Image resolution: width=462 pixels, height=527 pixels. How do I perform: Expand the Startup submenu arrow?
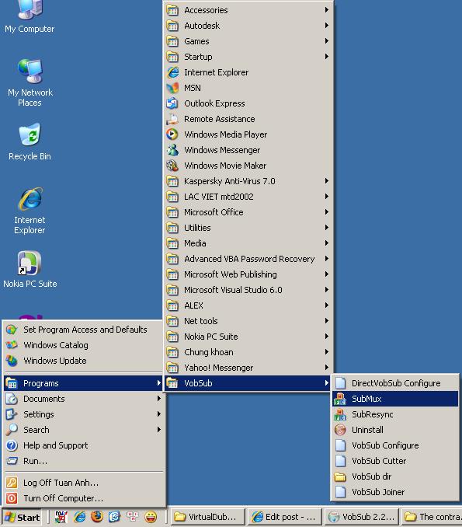pos(326,57)
